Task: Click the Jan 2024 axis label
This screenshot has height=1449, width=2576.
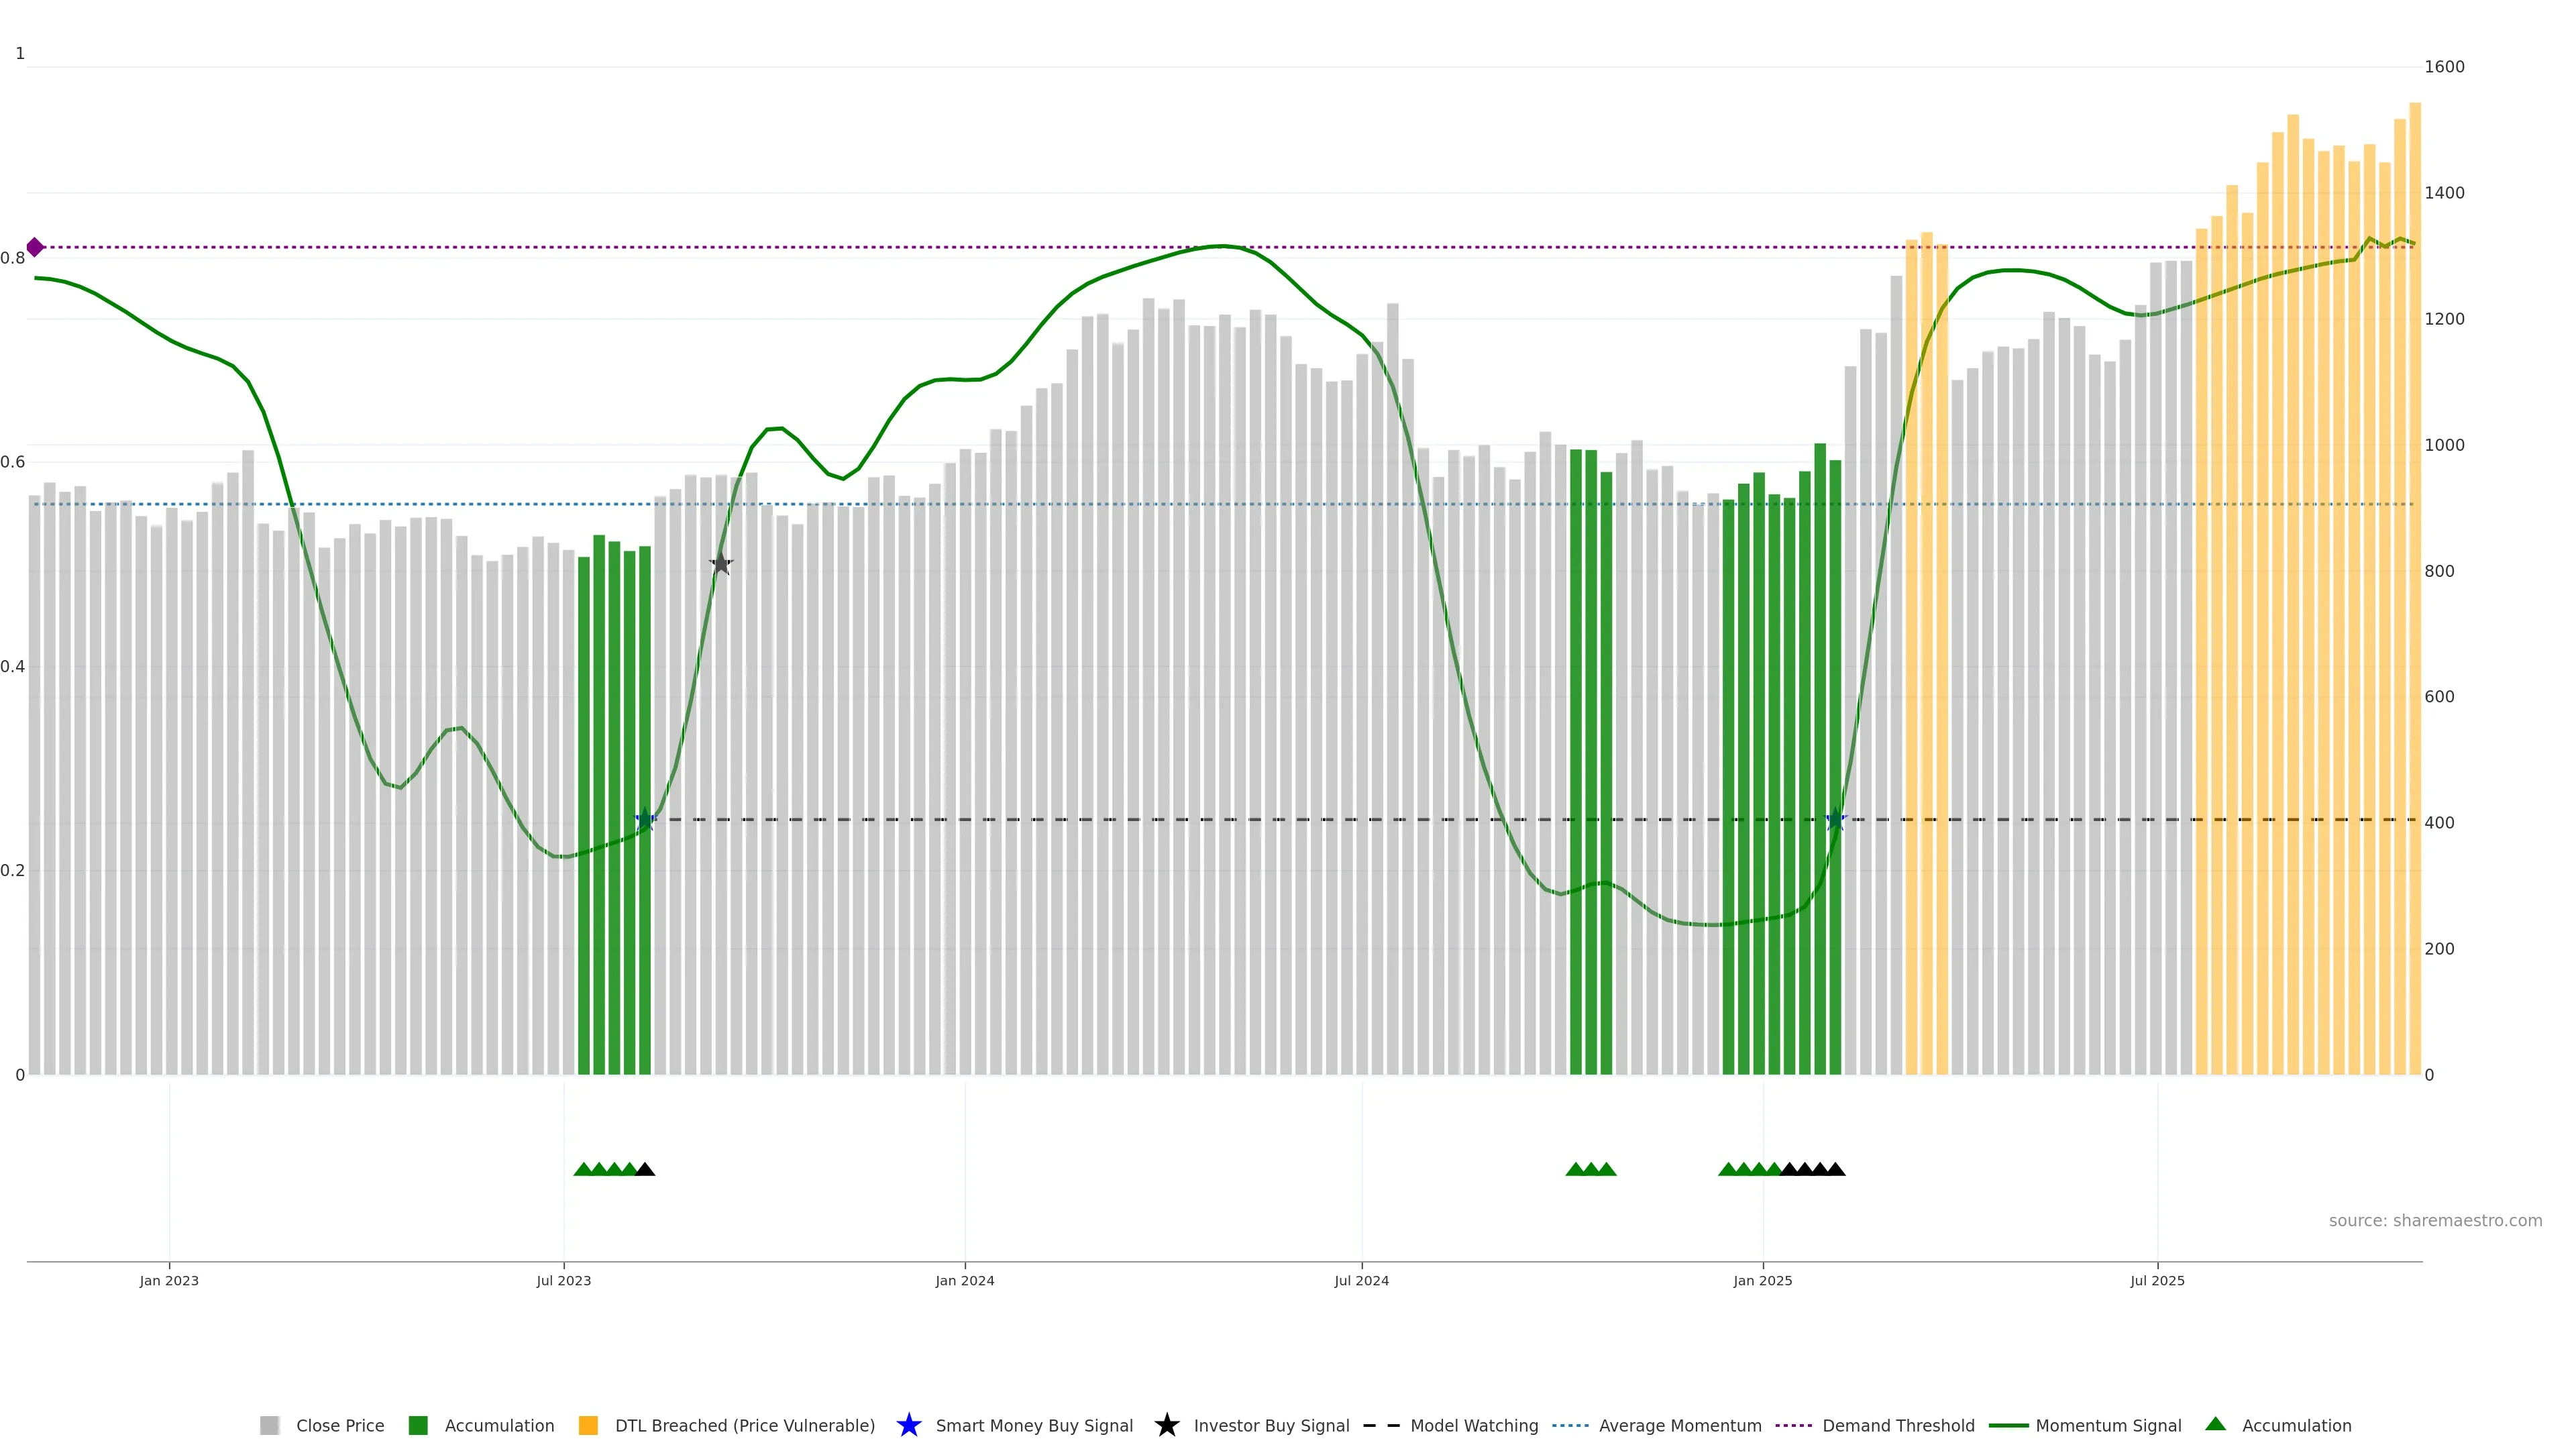Action: point(965,1281)
